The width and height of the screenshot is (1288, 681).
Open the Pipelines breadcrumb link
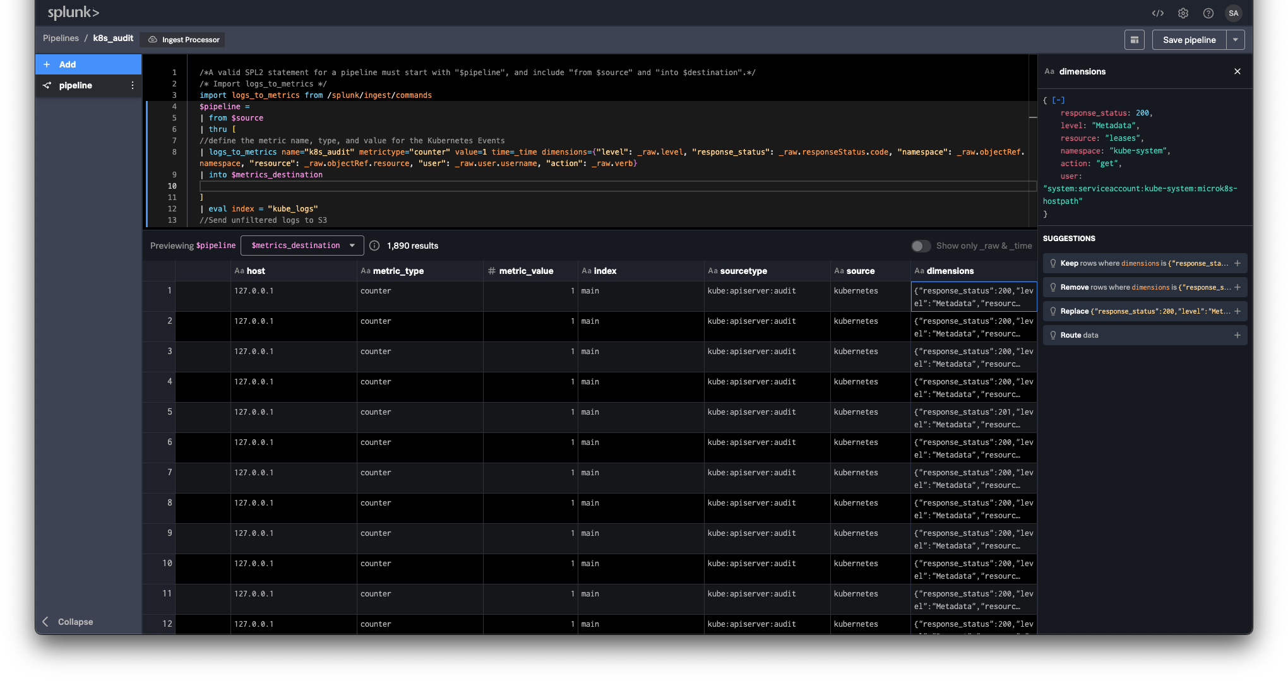pyautogui.click(x=61, y=38)
